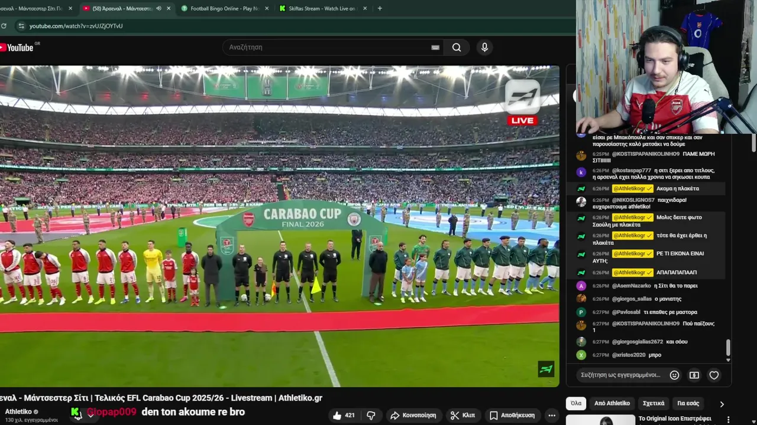Click @Pavlosabl avatar in chat
Viewport: 757px width, 425px height.
(581, 312)
